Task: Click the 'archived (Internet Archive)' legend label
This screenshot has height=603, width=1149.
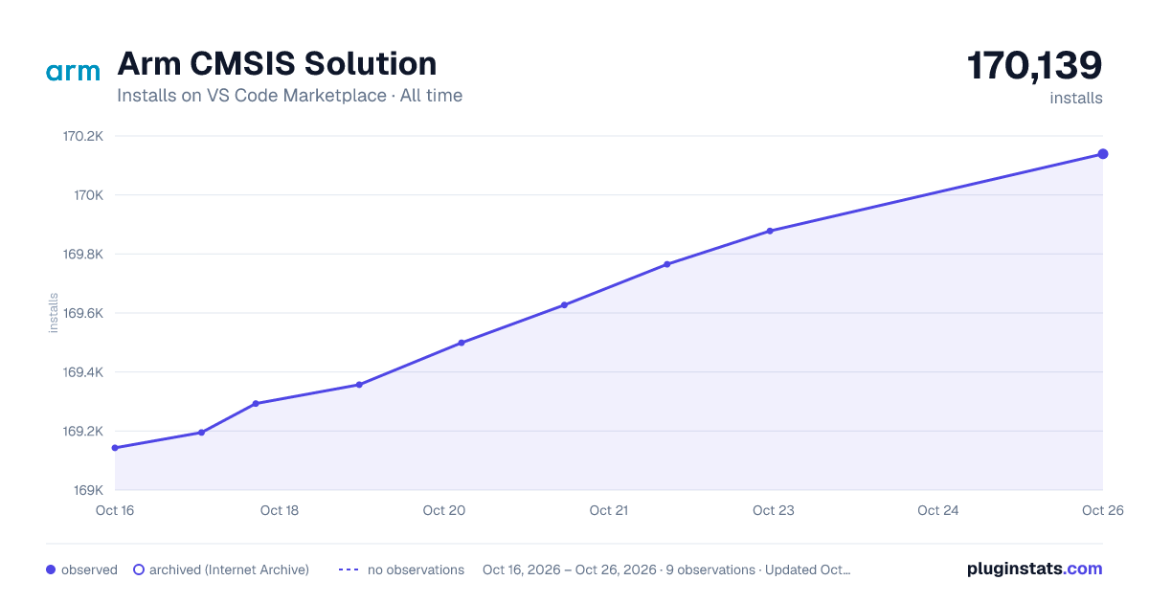Action: (229, 569)
